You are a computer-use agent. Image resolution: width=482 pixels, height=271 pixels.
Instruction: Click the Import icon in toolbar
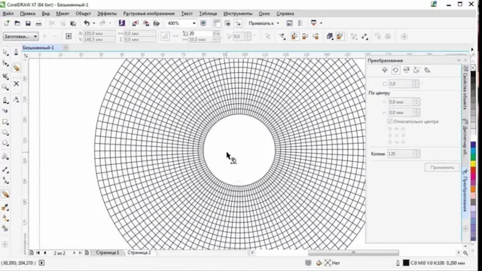tap(135, 23)
